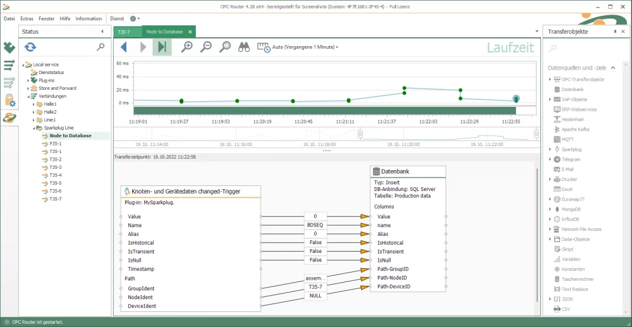This screenshot has height=327, width=632.
Task: Expand the Linie1 folder
Action: pyautogui.click(x=33, y=120)
